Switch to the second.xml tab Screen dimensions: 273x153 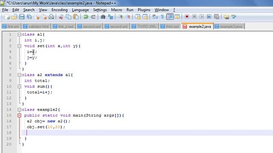click(116, 26)
